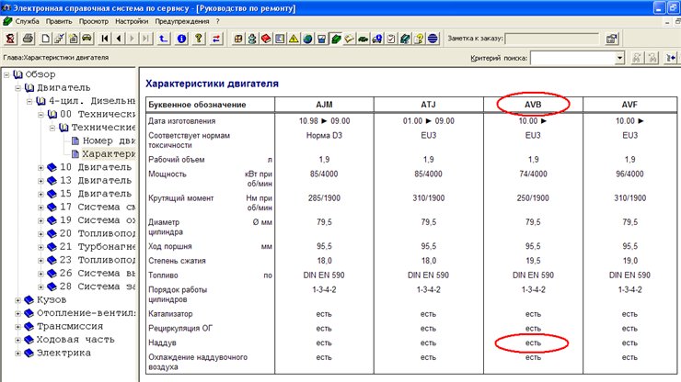Click the vehicle with blue marker icon
681x382 pixels.
pos(377,39)
